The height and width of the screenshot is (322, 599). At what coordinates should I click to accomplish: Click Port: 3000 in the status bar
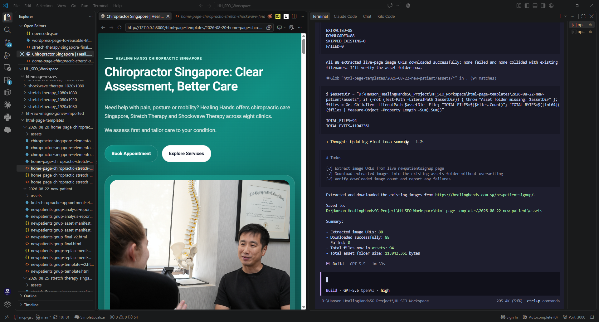(574, 317)
